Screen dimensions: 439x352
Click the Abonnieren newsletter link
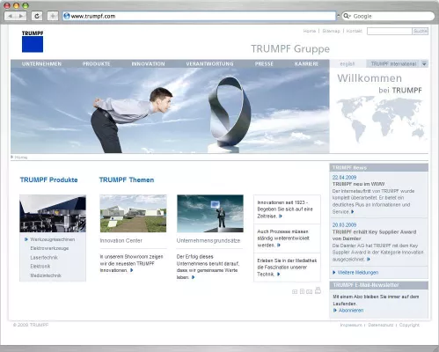pos(351,311)
